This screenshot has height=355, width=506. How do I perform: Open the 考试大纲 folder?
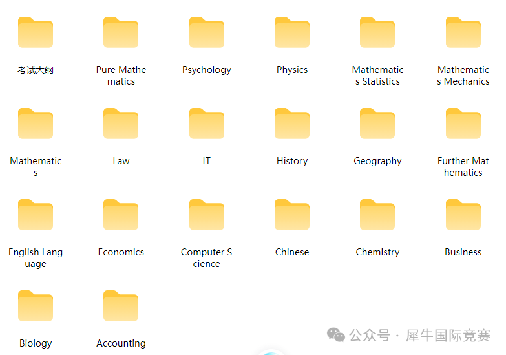click(x=36, y=32)
